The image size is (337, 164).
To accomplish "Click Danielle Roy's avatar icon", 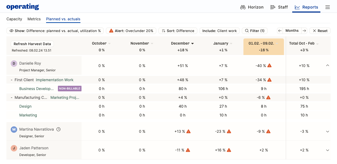I will point(14,63).
